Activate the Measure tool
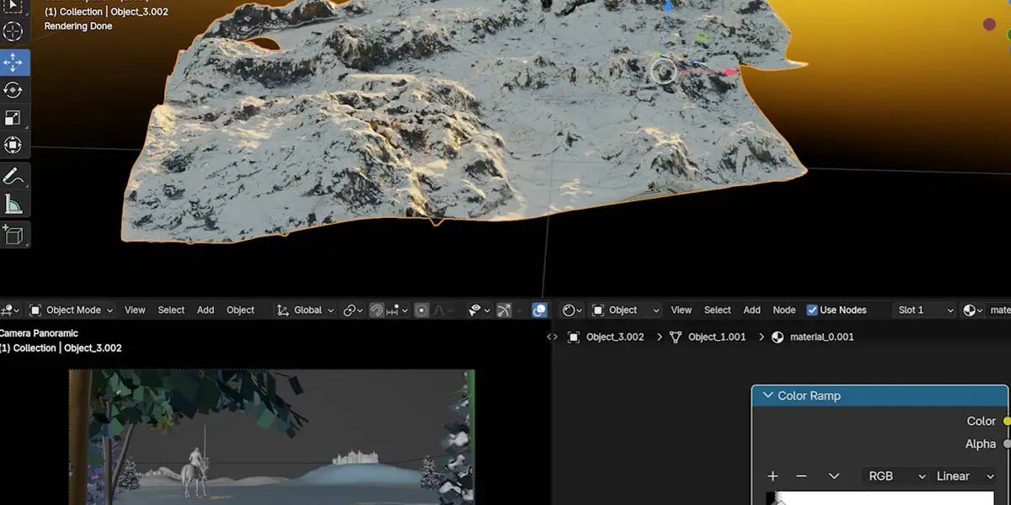 click(x=13, y=205)
